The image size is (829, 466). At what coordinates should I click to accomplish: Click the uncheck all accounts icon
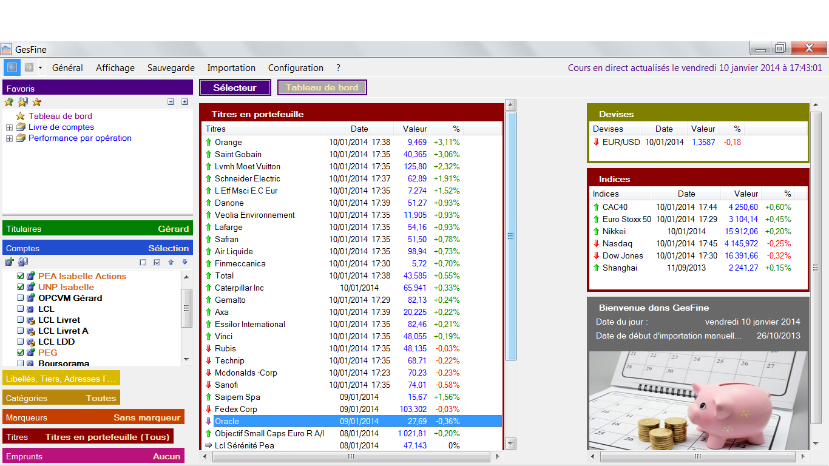point(143,262)
